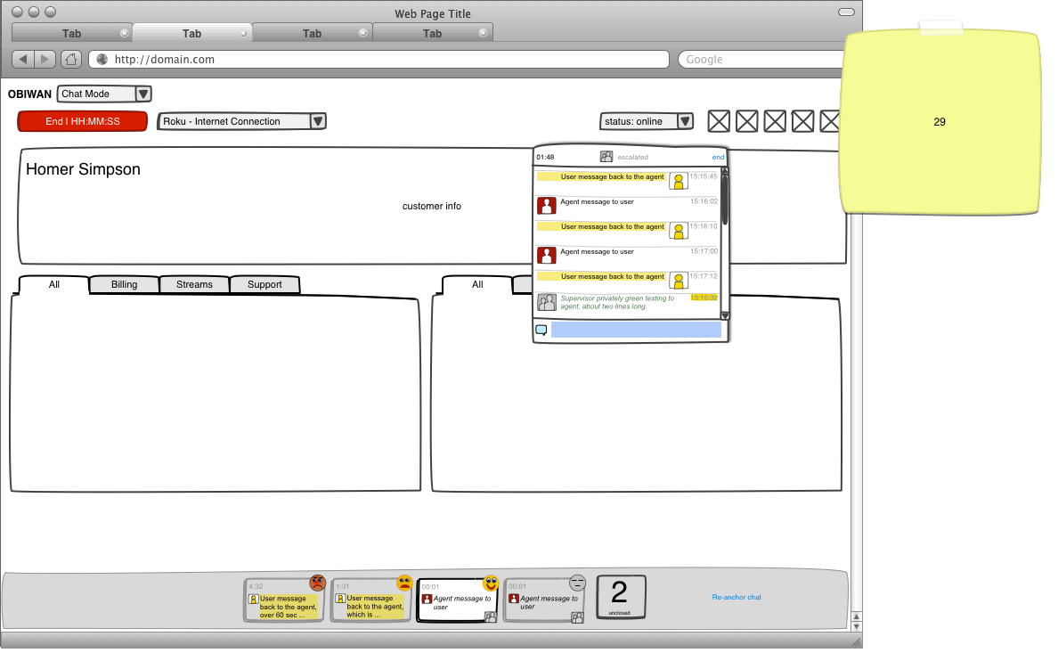Click the second placeholder icon box after status
1058x653 pixels.
746,121
